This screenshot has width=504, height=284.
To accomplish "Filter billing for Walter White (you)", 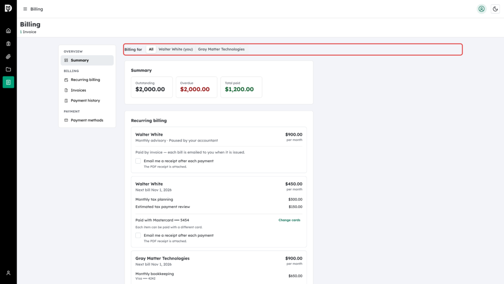I will (x=176, y=49).
